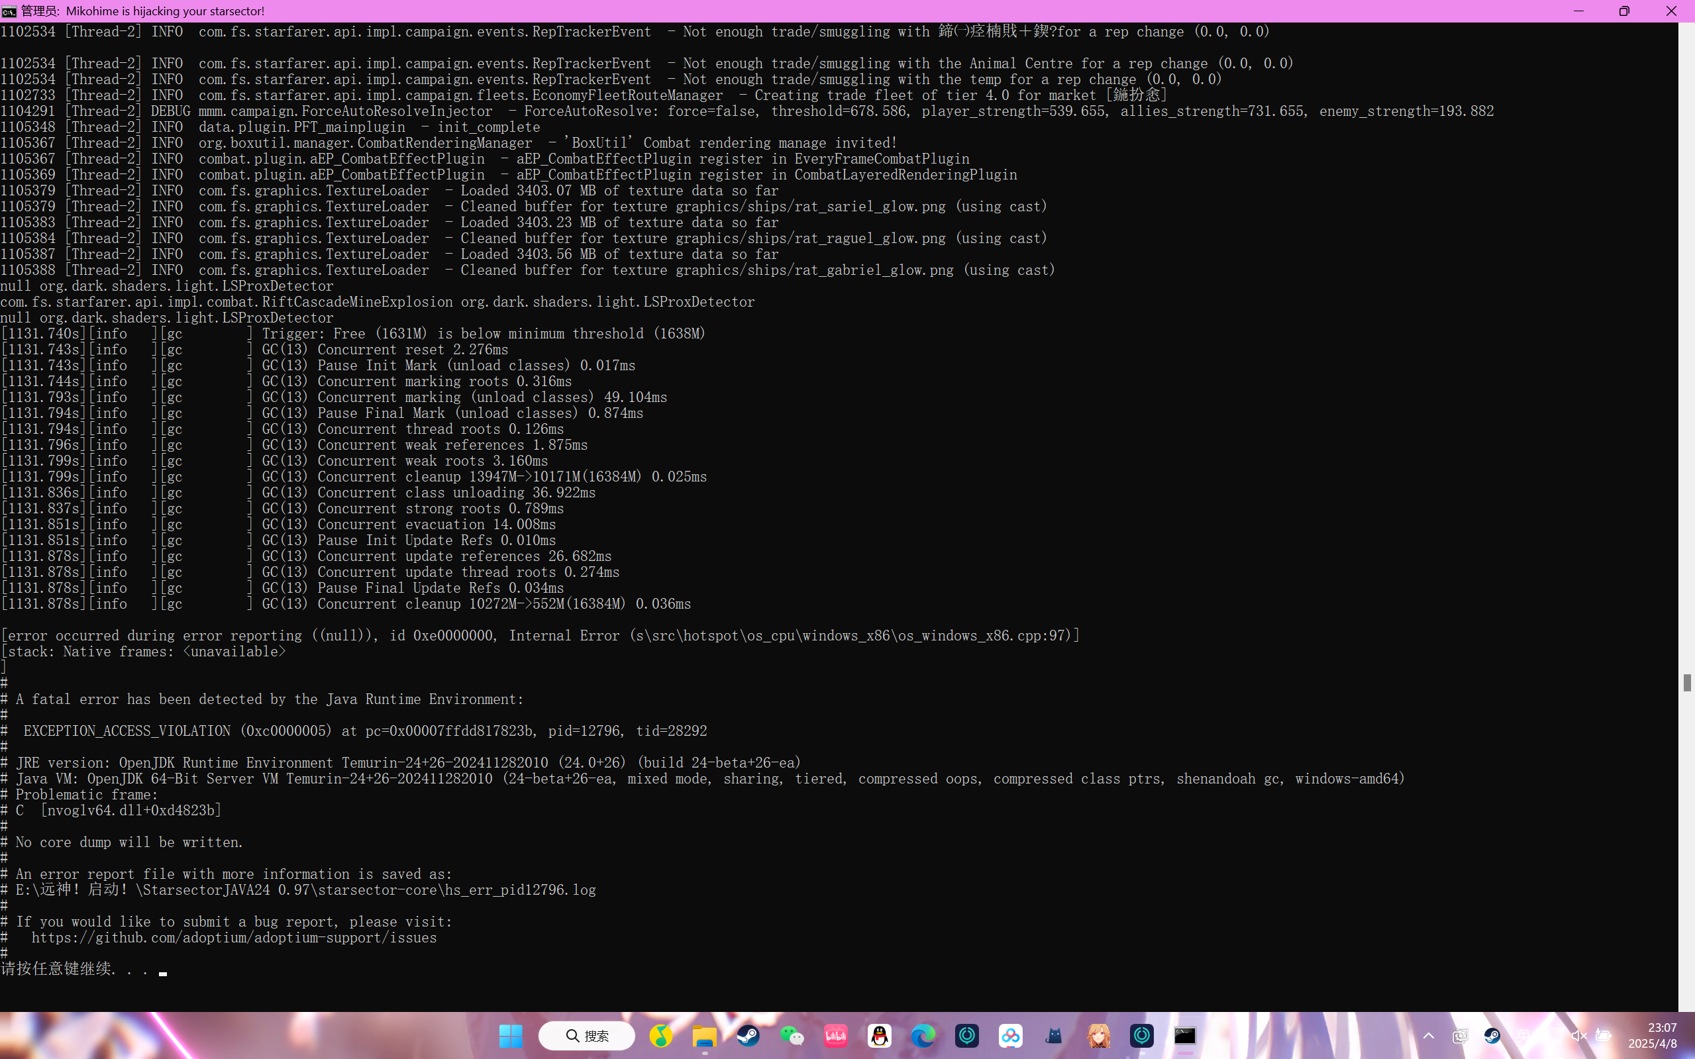The width and height of the screenshot is (1695, 1059).
Task: Restore down the console window
Action: click(x=1624, y=11)
